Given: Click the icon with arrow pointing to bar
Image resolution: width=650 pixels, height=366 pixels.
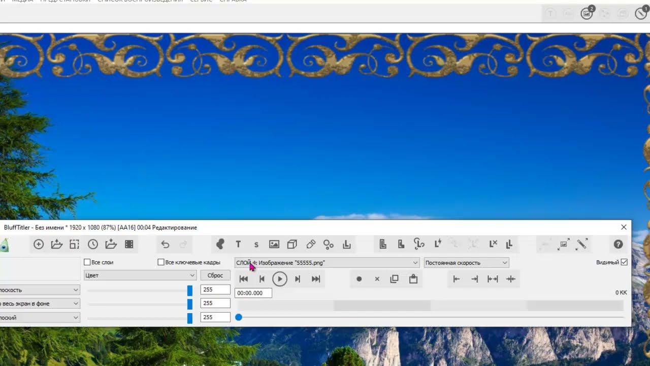Looking at the screenshot, I should pos(475,279).
